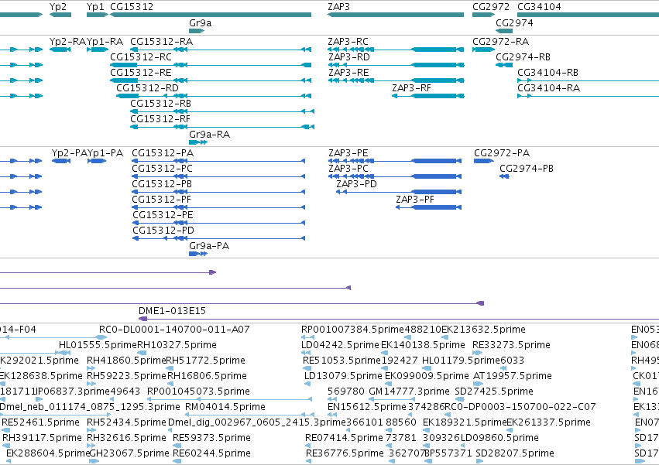Select EST 'LD04242.5prime'
The image size is (659, 465).
(x=341, y=345)
